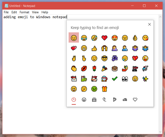Viewport: 165px width, 137px height.
Task: Insert the green check mark emoji
Action: click(115, 79)
